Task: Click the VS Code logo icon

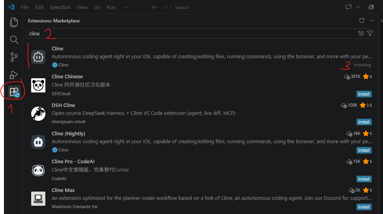Action: click(x=11, y=7)
